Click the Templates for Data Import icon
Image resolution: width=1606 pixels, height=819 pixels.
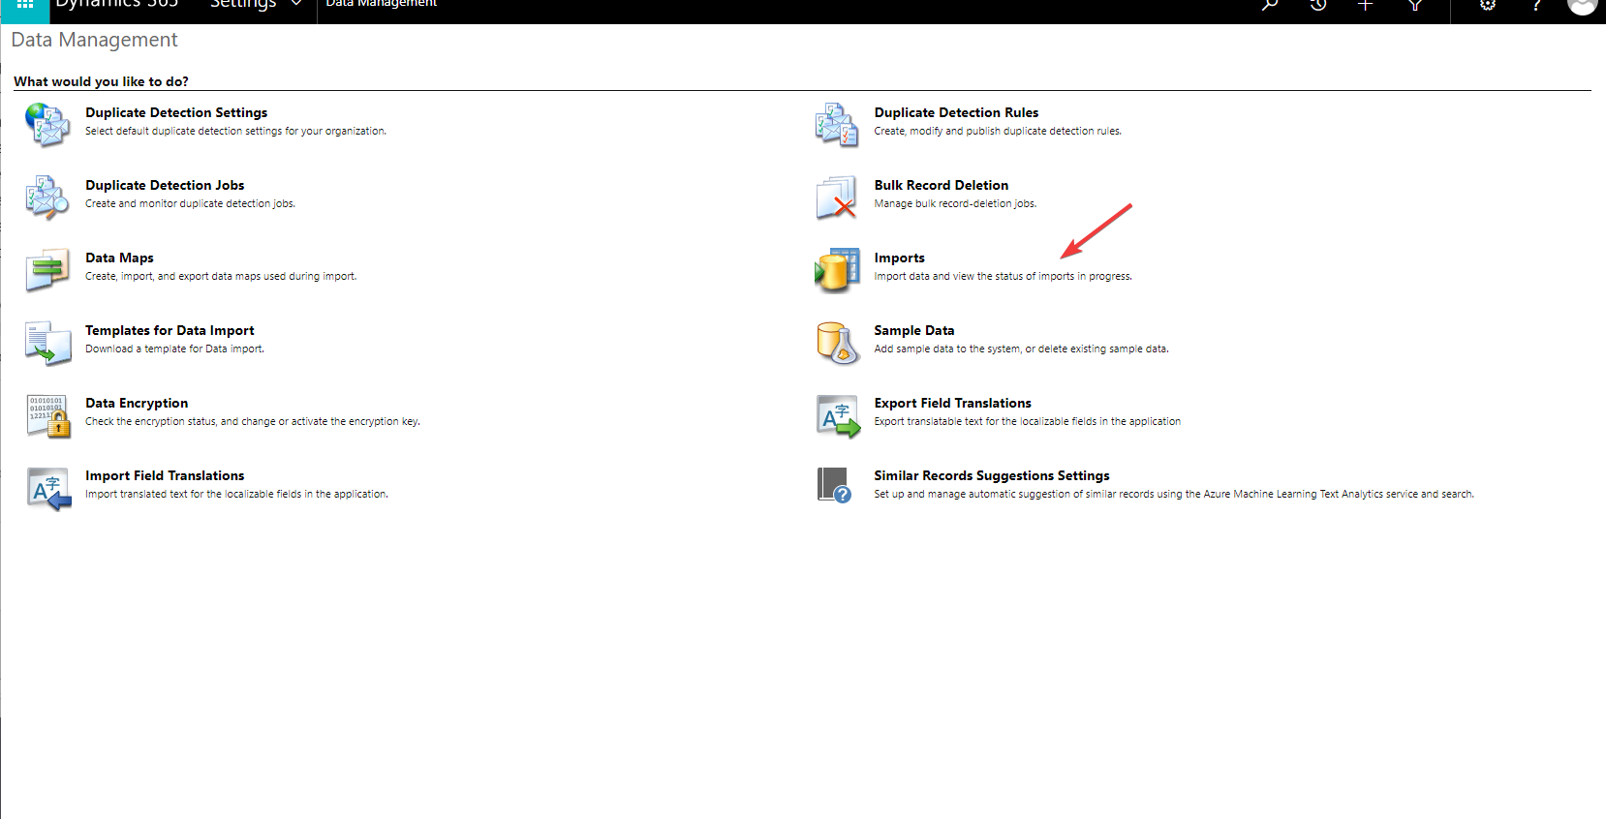point(47,343)
